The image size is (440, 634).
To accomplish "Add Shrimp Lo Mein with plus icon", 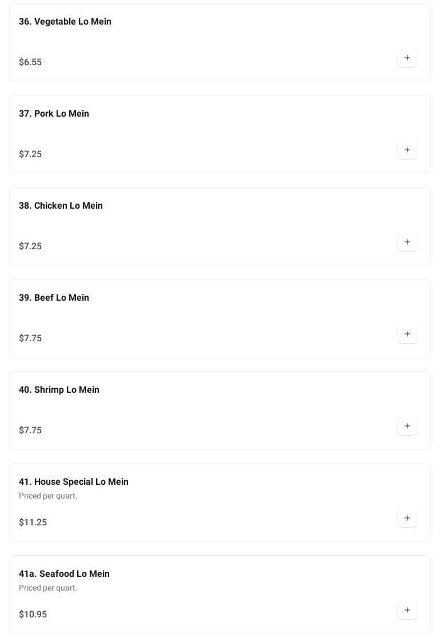I will click(407, 426).
